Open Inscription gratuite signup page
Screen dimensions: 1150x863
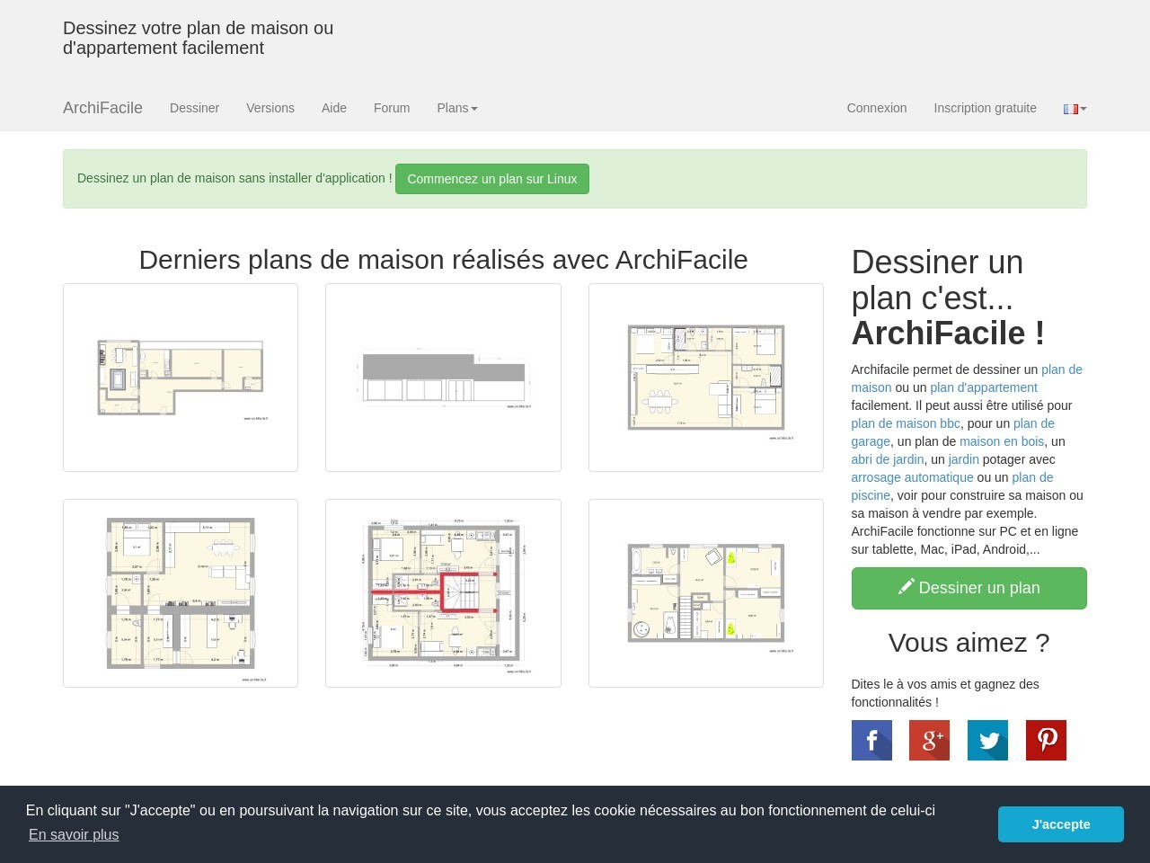click(x=985, y=108)
